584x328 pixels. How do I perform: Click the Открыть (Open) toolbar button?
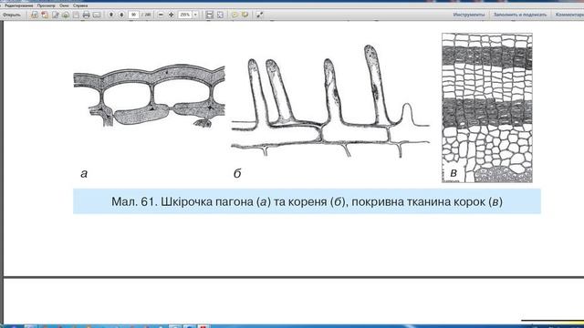12,15
